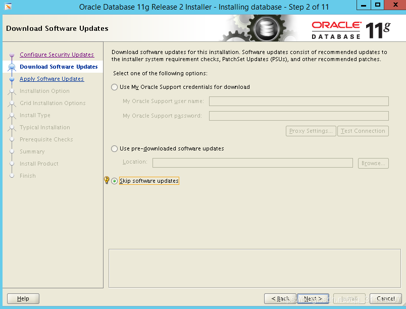Click the Location path field
406x309 pixels.
pos(252,163)
